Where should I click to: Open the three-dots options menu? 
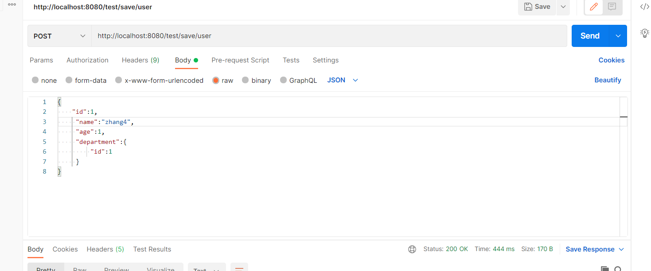pyautogui.click(x=12, y=4)
